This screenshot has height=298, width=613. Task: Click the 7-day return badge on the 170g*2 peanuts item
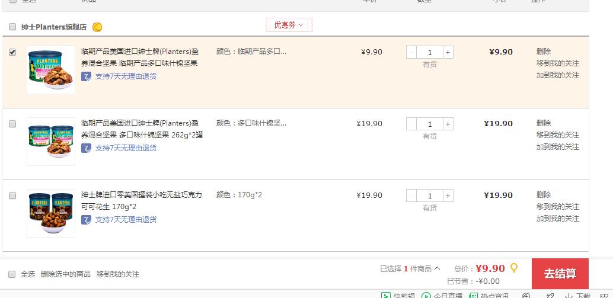87,219
